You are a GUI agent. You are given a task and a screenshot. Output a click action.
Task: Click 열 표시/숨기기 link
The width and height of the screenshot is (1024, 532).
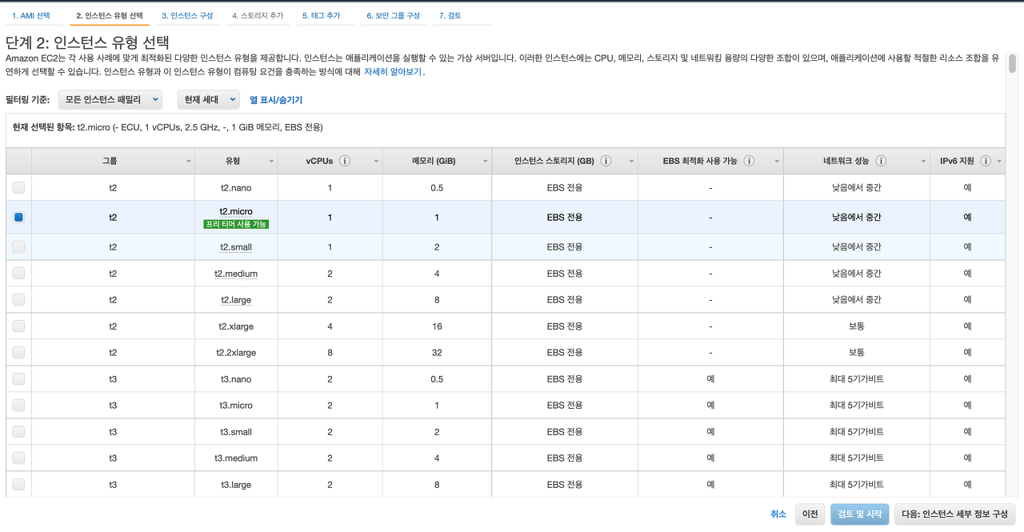pos(276,100)
